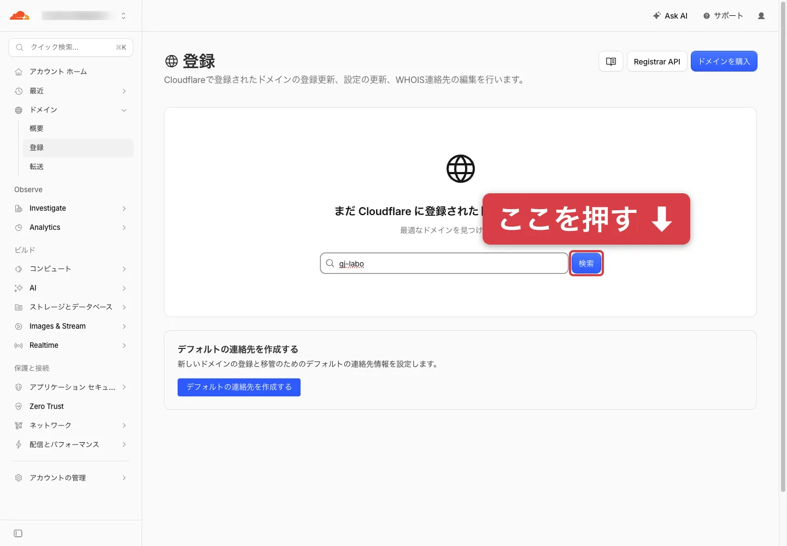Viewport: 787px width, 546px height.
Task: Open the account switcher arrows
Action: (x=124, y=16)
